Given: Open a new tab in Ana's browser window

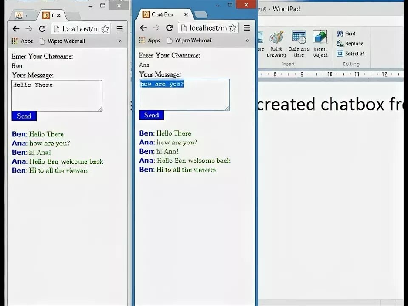Looking at the screenshot, I should 201,15.
